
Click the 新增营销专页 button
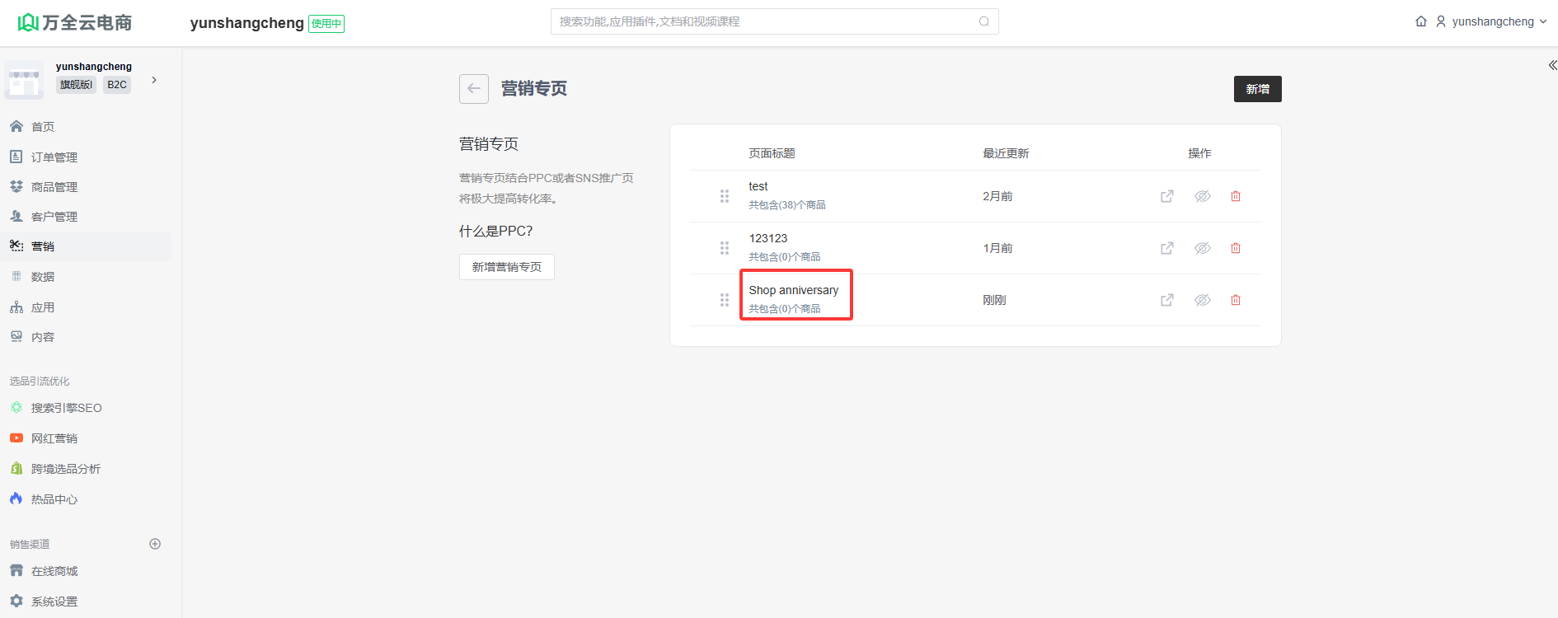click(x=506, y=267)
